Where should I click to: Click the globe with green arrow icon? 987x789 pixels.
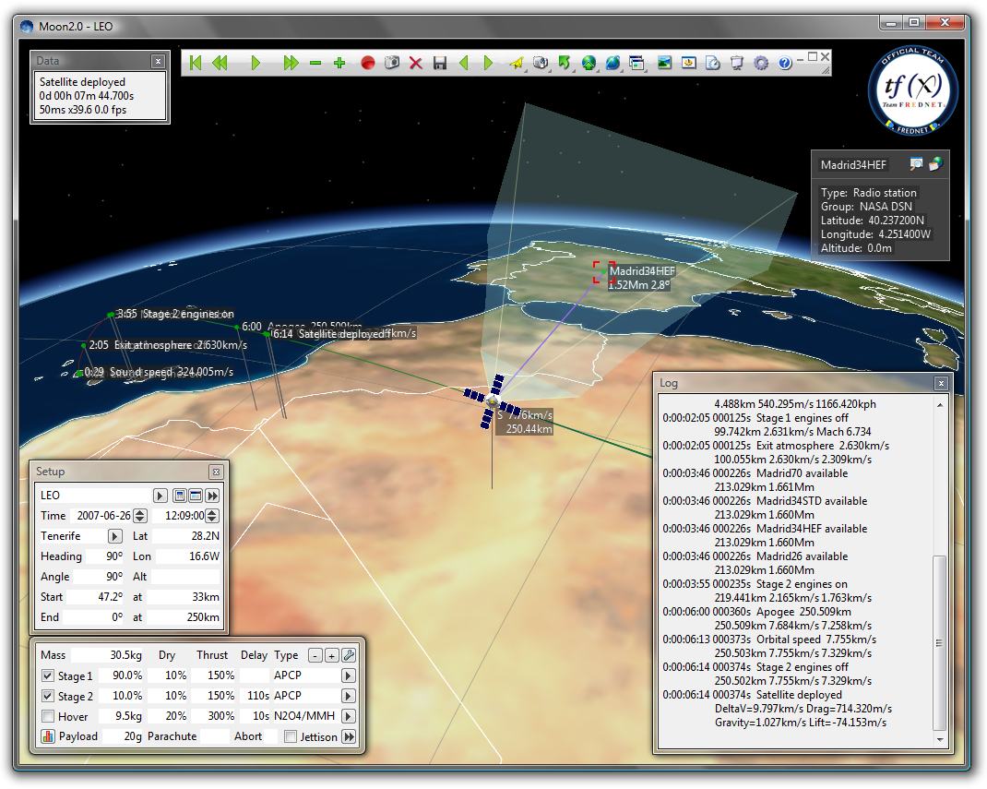click(589, 63)
